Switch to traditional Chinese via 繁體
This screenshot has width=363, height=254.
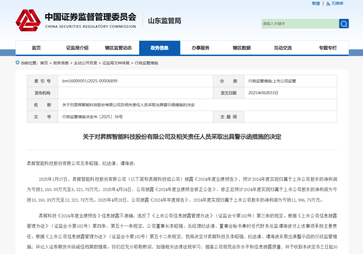[x=316, y=3]
